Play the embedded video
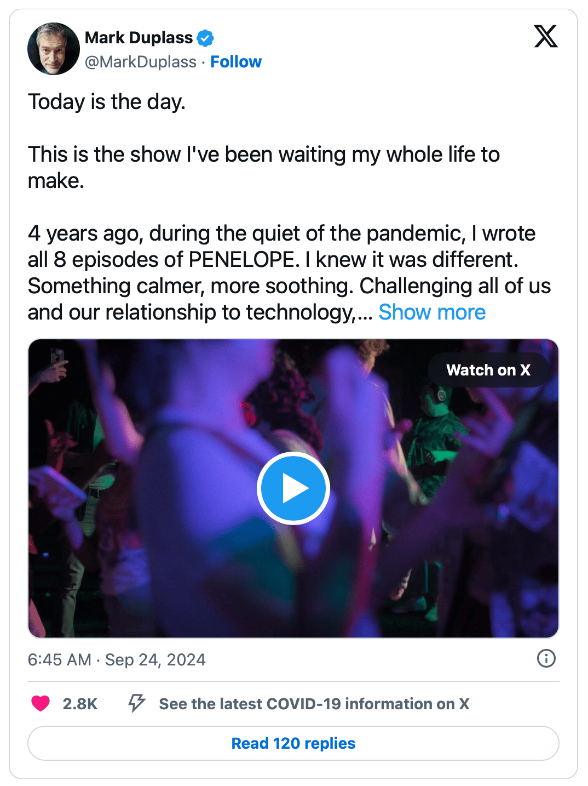Image resolution: width=588 pixels, height=786 pixels. (293, 488)
